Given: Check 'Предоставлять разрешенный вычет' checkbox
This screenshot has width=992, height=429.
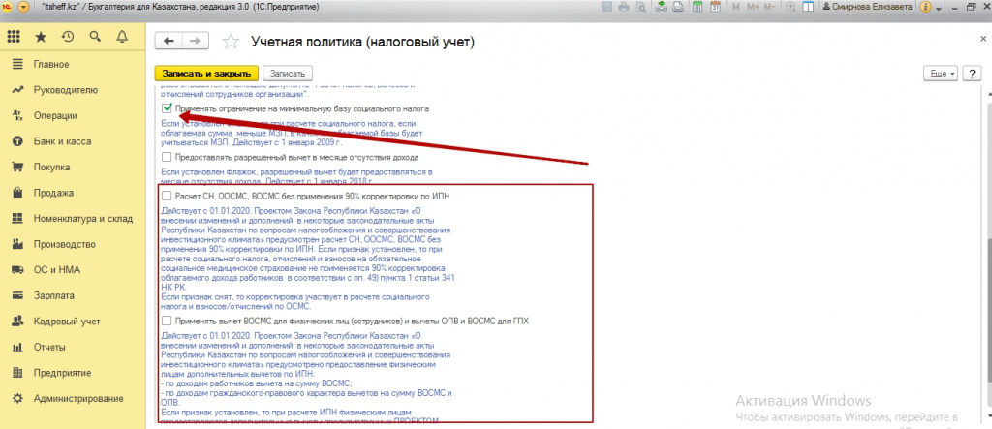Looking at the screenshot, I should 167,157.
